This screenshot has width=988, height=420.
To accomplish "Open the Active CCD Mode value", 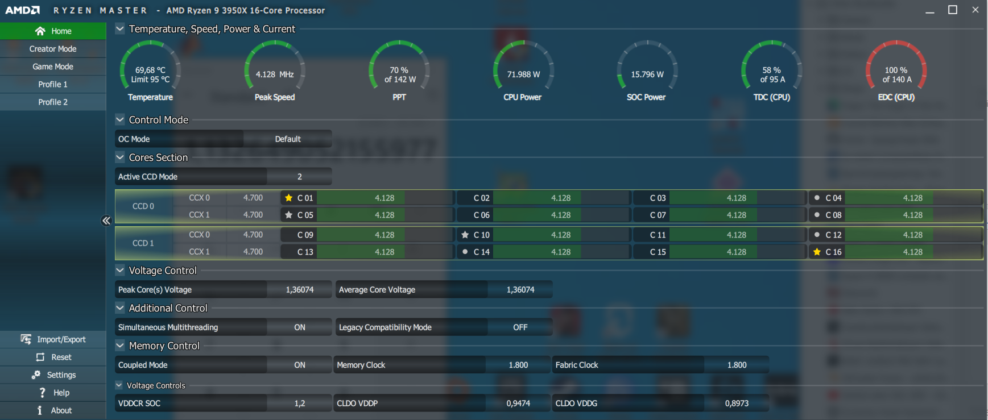I will click(x=299, y=177).
